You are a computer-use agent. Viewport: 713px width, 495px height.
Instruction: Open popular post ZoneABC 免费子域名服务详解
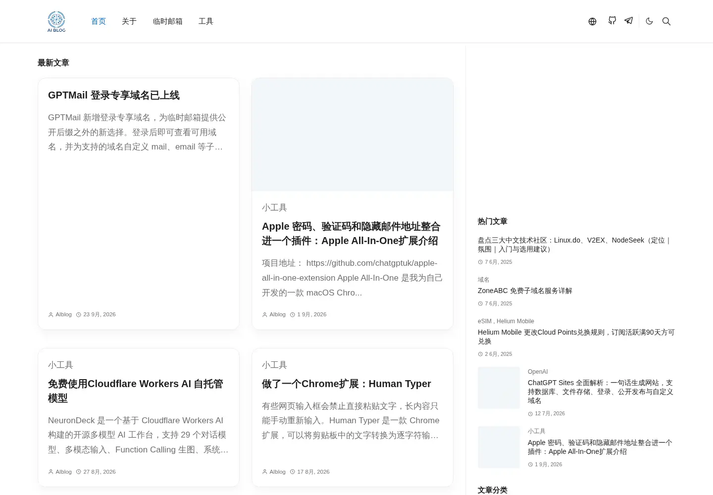[x=525, y=291]
